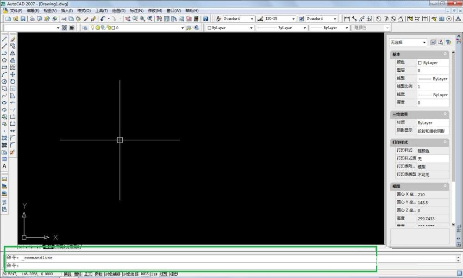Image resolution: width=463 pixels, height=278 pixels.
Task: Select the Ellipse draw tool
Action: click(4, 103)
